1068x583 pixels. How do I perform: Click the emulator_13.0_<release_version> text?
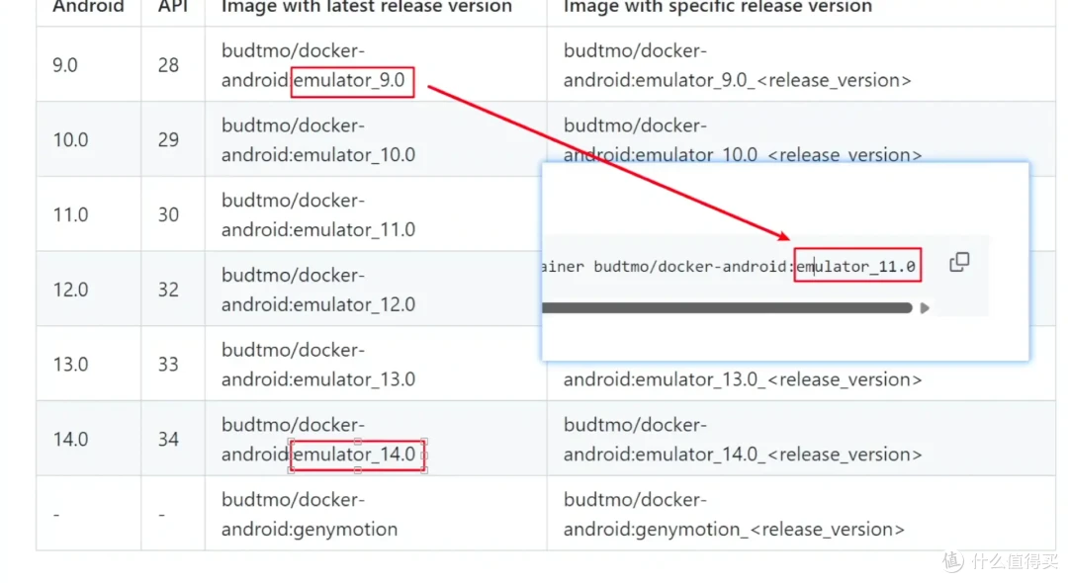tap(743, 379)
